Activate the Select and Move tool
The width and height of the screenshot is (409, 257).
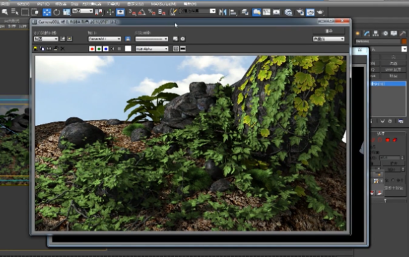(x=47, y=12)
